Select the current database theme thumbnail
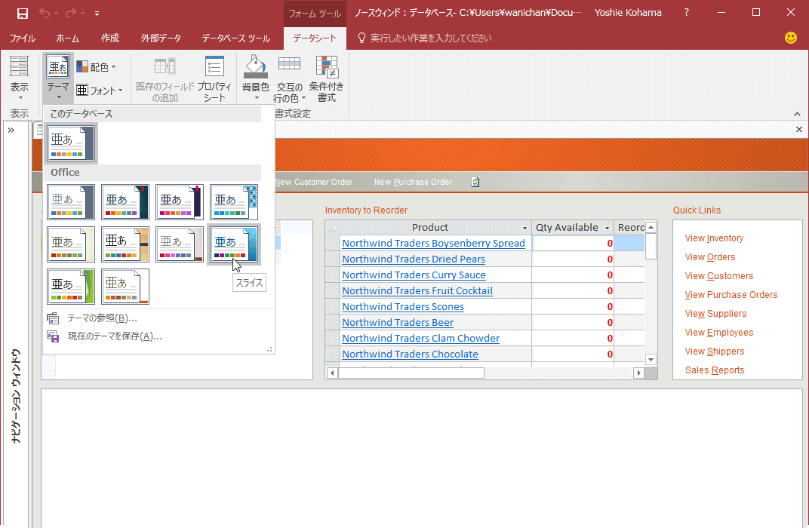 (x=71, y=143)
